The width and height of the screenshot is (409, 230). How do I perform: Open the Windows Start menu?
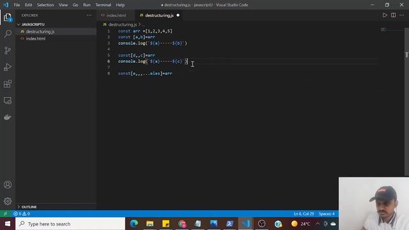coord(8,224)
